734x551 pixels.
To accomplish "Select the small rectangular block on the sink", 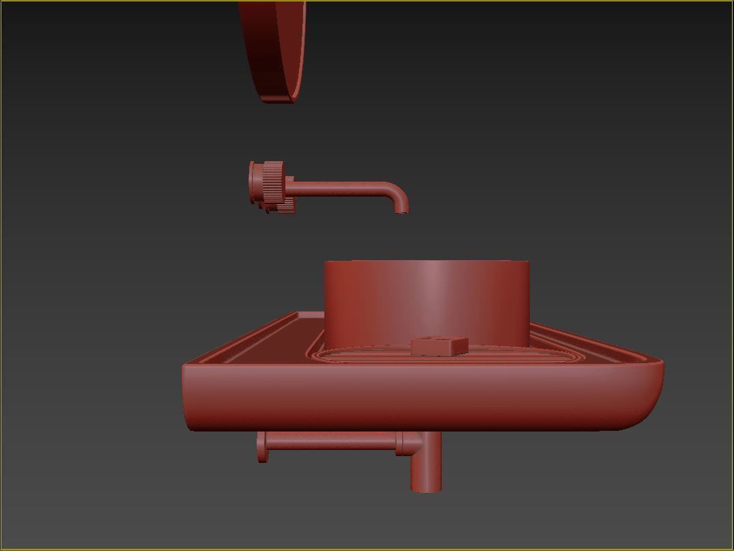I will click(x=440, y=346).
